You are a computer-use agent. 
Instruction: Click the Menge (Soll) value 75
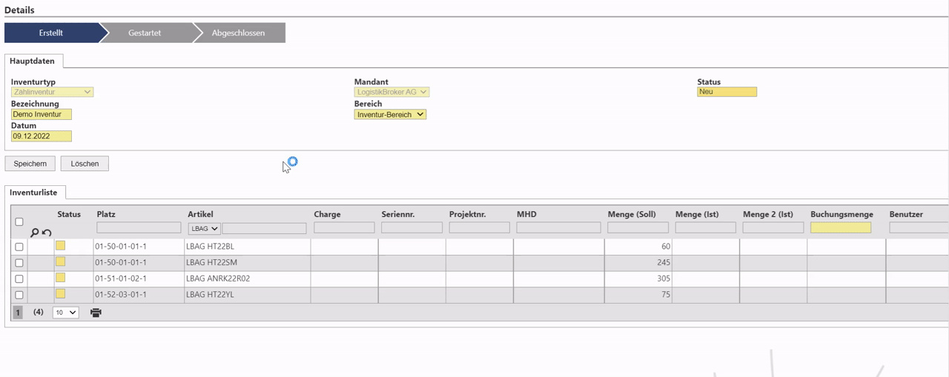click(x=666, y=296)
